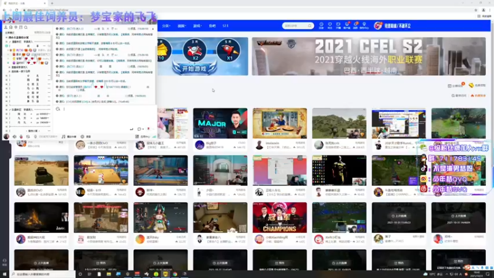Click the list icon in the chat window toolbar
The width and height of the screenshot is (494, 278).
21,27
